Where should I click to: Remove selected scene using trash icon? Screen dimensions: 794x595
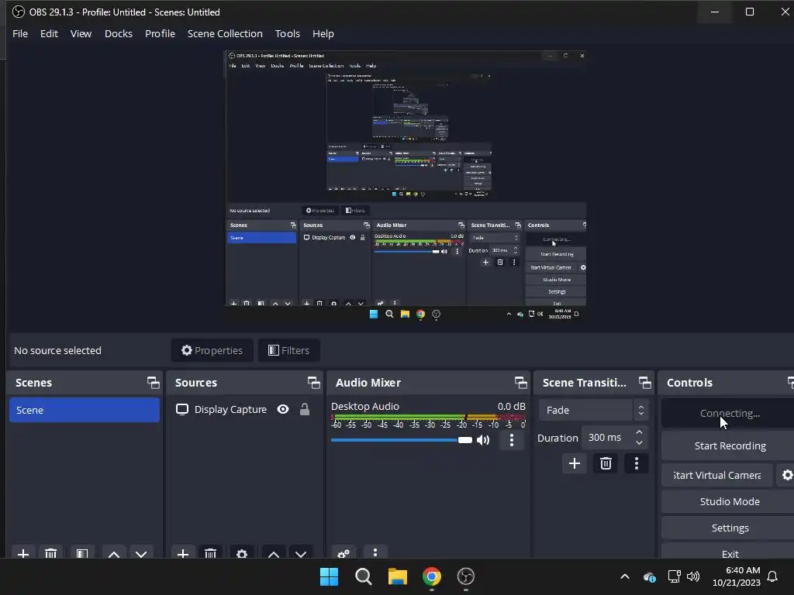50,553
